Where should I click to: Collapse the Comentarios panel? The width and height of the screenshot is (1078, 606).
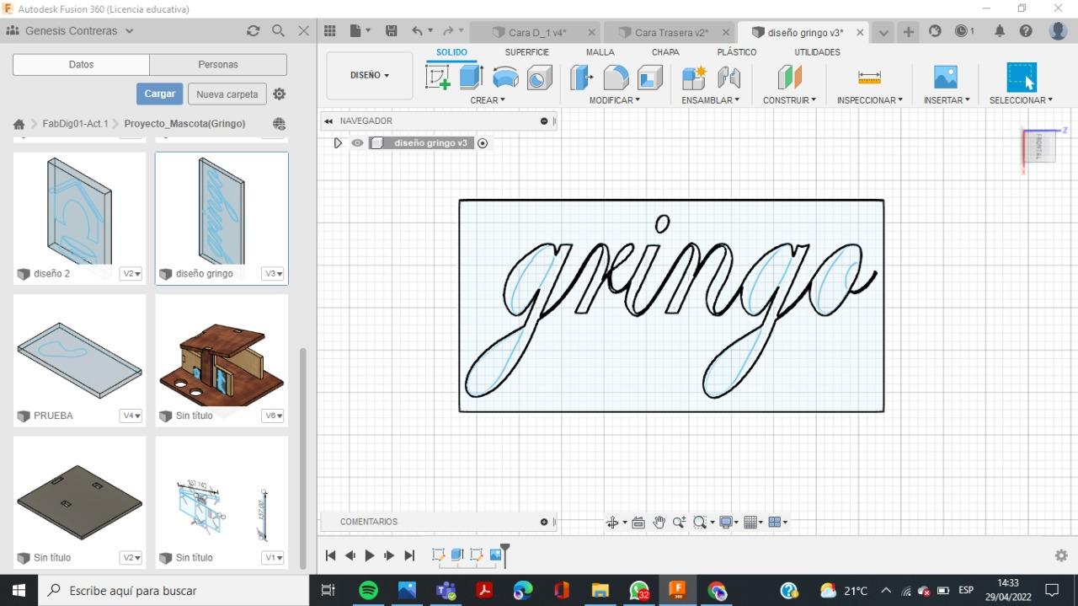544,522
